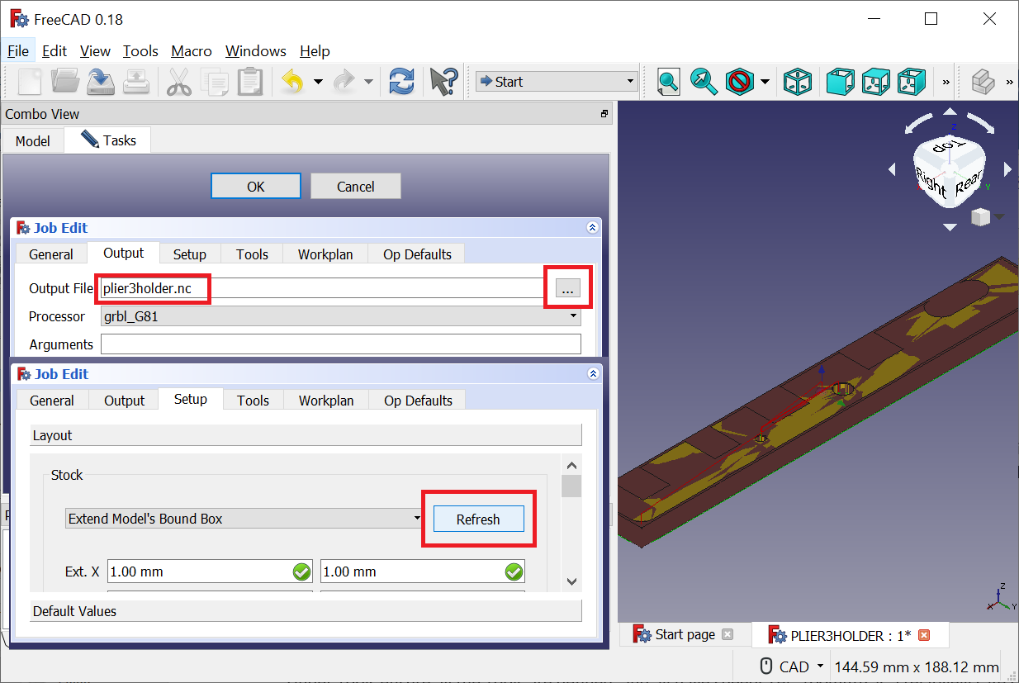Click the Fit All view icon
Image resolution: width=1019 pixels, height=683 pixels.
pos(668,82)
